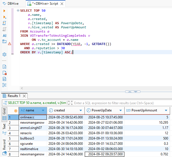Screen dimensions: 172x157
Task: Execute the SQL script icon
Action: click(x=4, y=23)
